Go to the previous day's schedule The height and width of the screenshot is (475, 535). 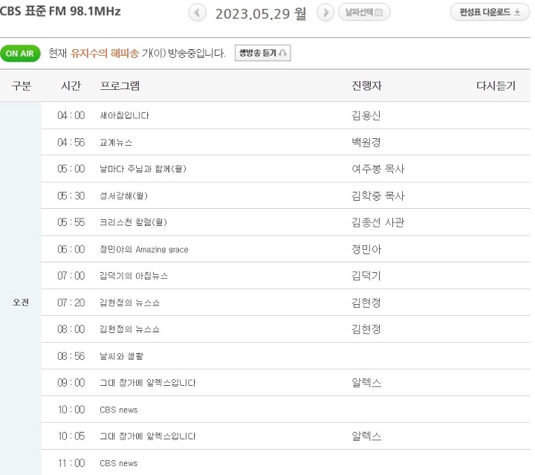(197, 13)
